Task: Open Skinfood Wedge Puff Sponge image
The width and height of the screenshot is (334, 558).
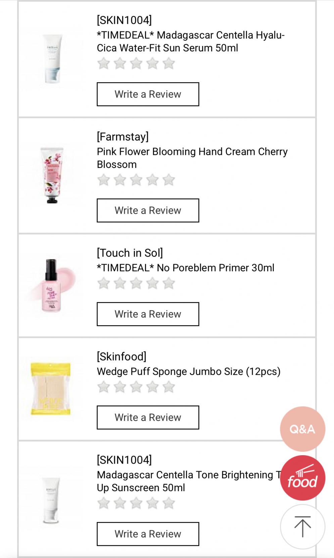Action: (x=51, y=389)
